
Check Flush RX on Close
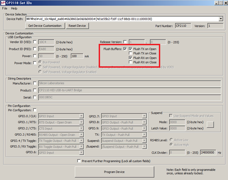(130, 62)
